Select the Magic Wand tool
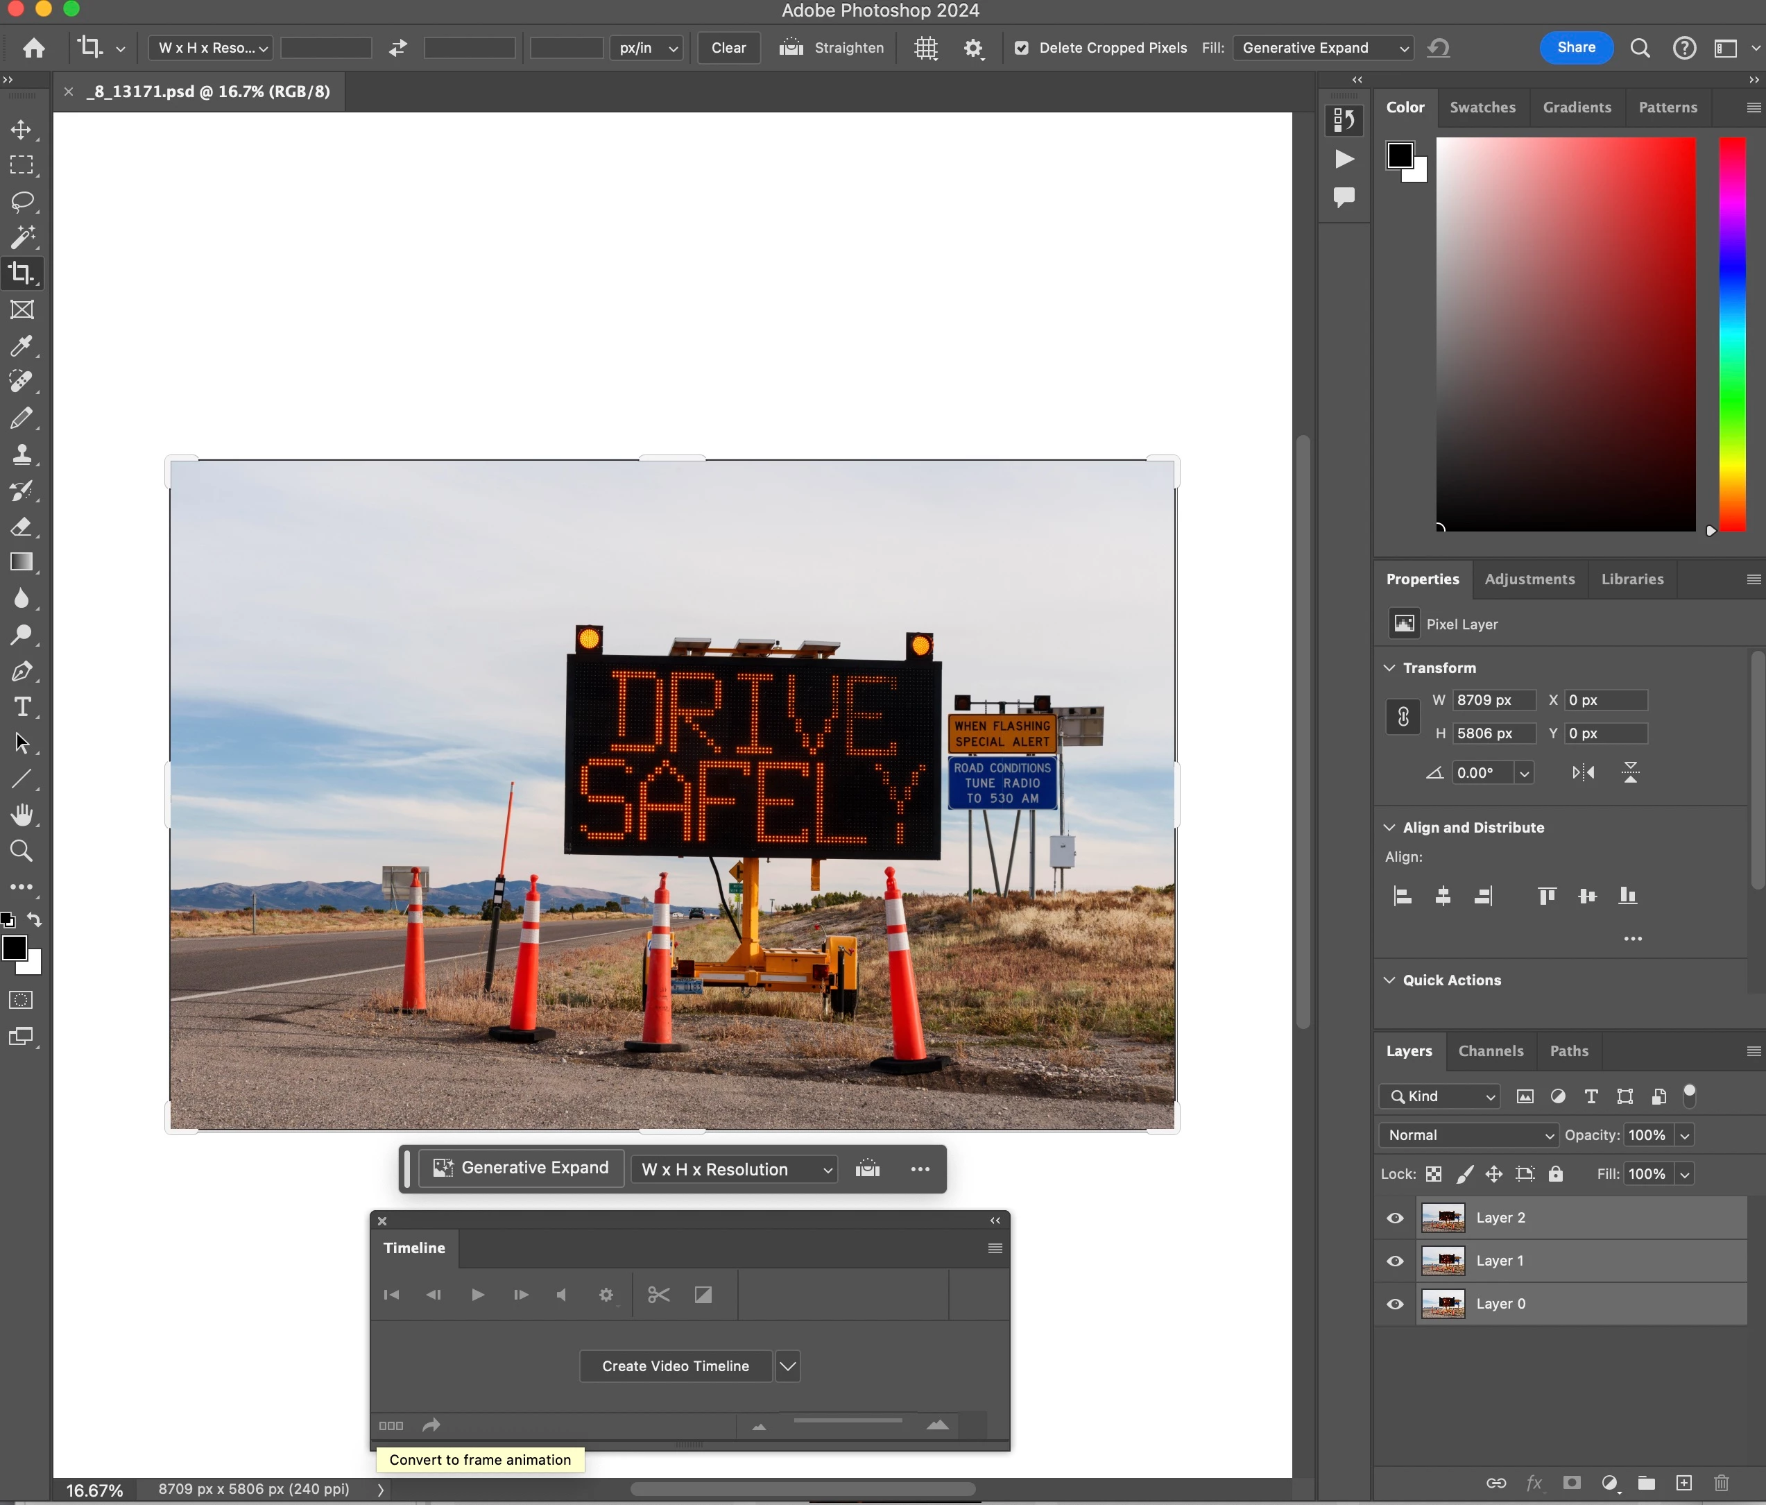1766x1505 pixels. [22, 237]
